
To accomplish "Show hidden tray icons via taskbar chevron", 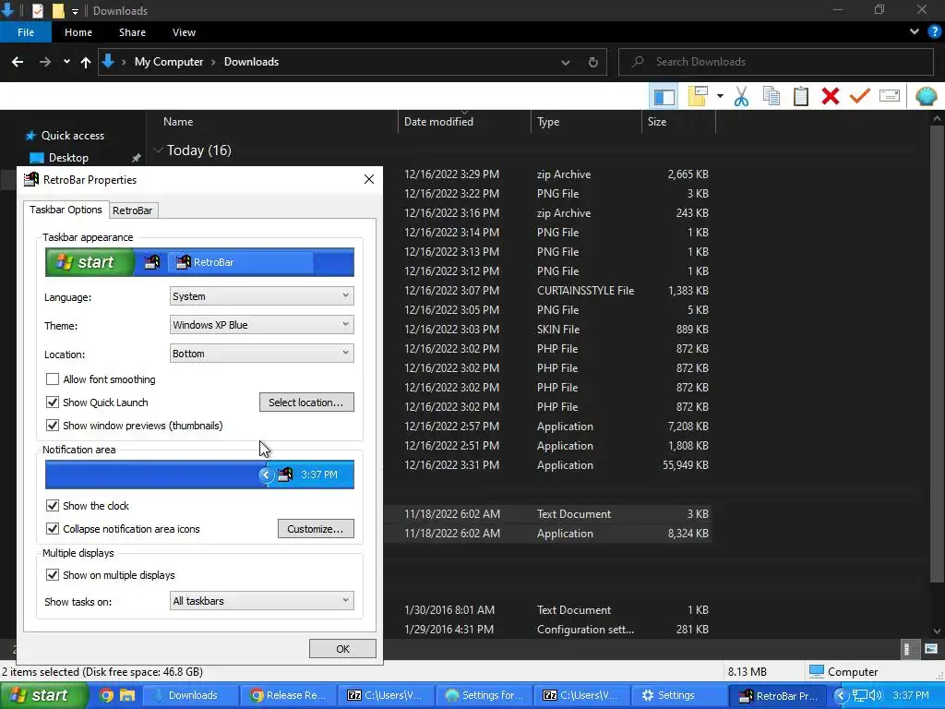I will [841, 695].
